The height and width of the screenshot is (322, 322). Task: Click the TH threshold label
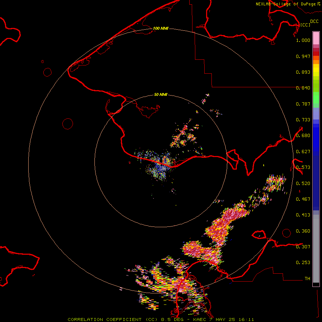[307, 279]
